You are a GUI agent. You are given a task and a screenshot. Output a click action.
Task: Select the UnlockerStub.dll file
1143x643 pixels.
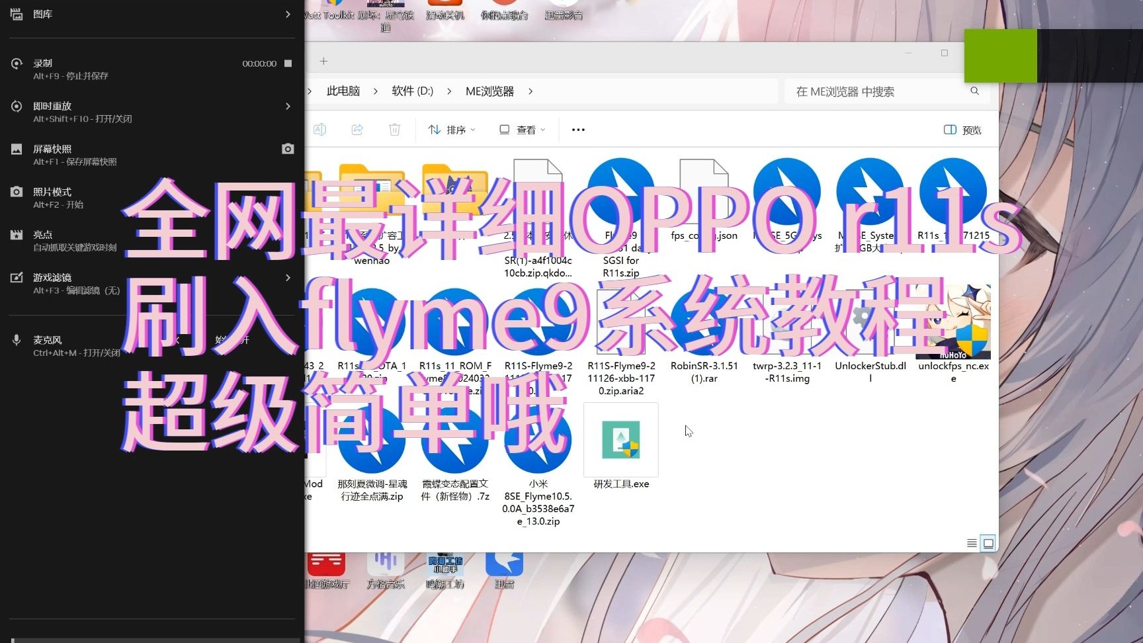[870, 335]
